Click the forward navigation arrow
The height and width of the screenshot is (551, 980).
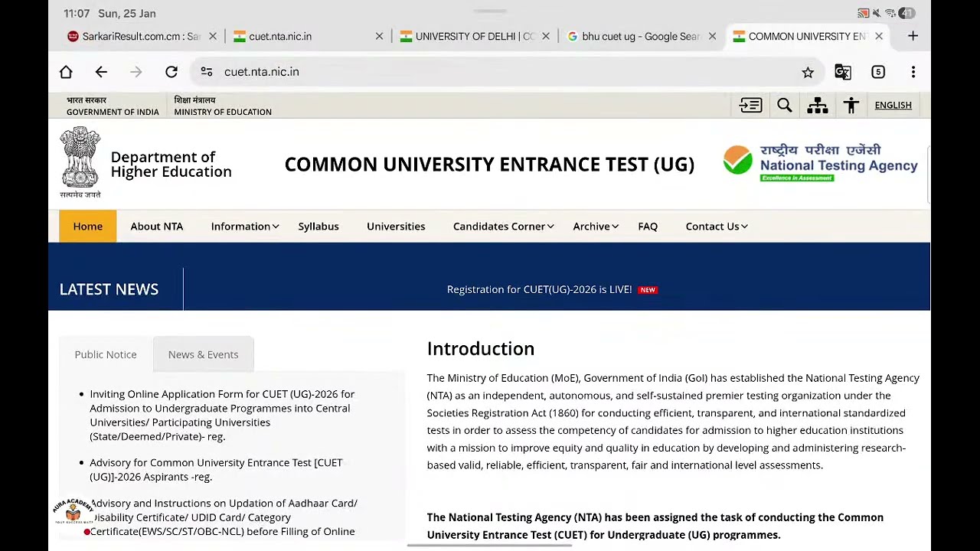tap(136, 72)
